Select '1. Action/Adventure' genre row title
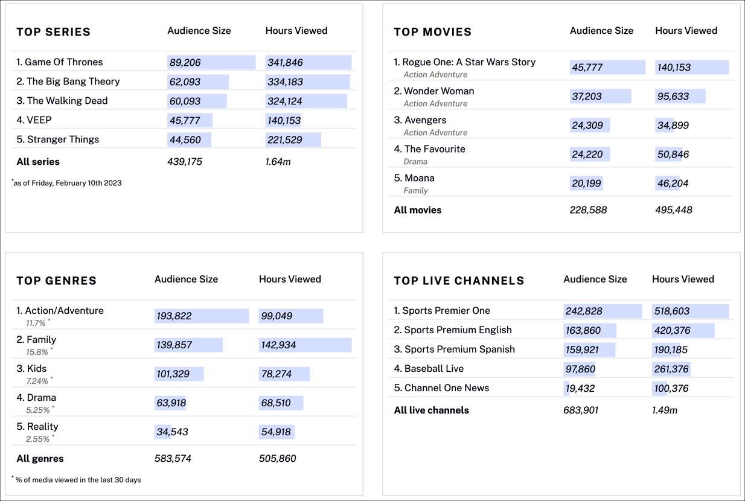This screenshot has height=501, width=745. point(60,311)
